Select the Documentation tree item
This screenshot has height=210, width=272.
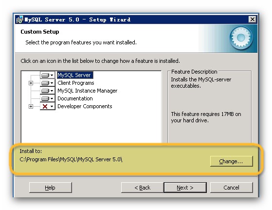click(75, 98)
